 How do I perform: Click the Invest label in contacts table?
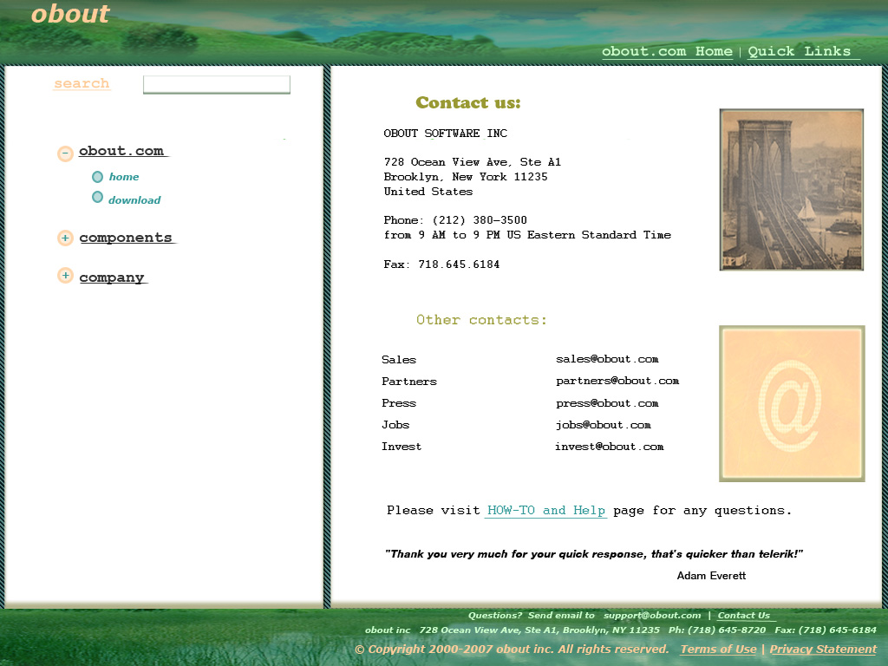click(402, 447)
